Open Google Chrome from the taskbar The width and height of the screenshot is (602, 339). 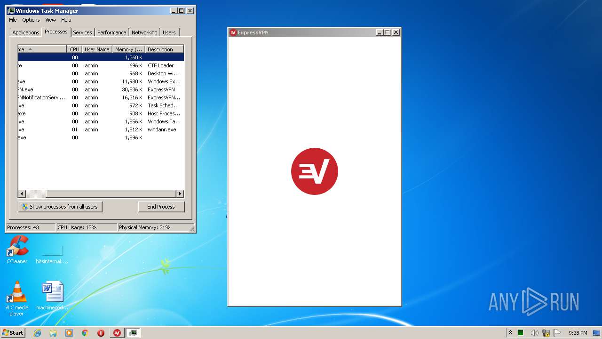tap(85, 333)
